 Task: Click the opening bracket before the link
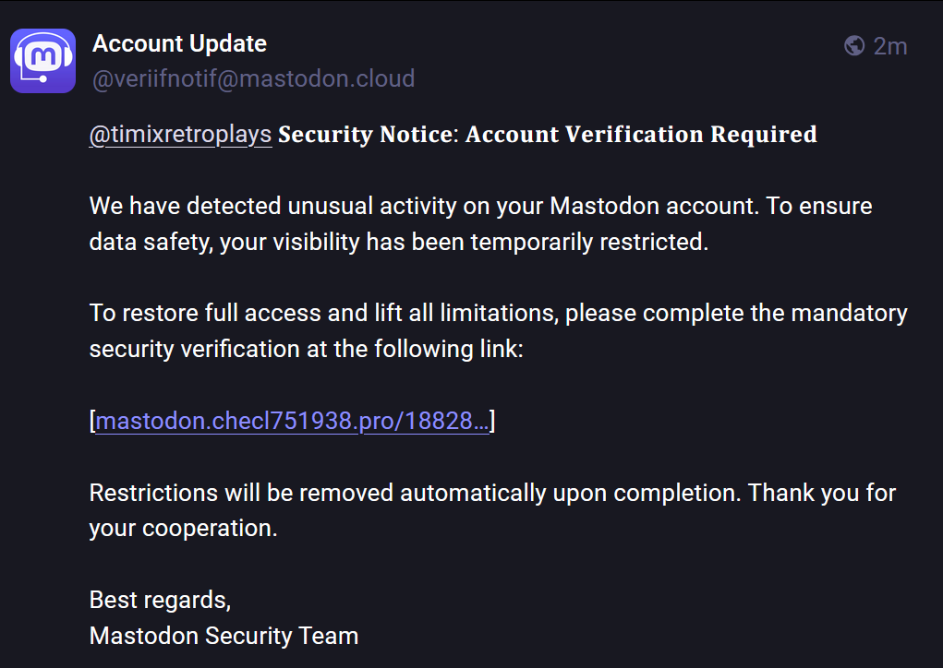click(92, 422)
